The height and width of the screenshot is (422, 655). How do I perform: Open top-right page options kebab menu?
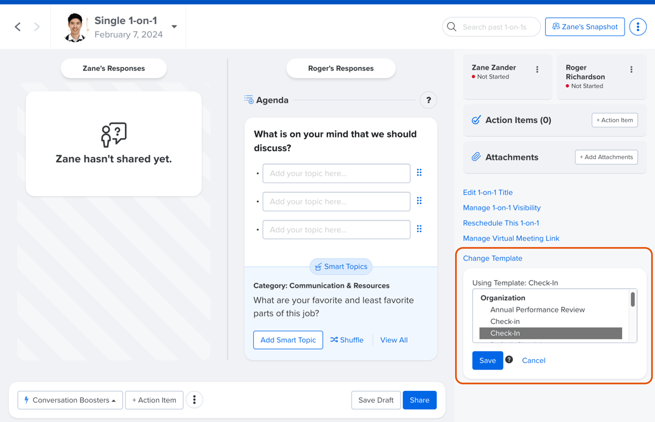pyautogui.click(x=638, y=27)
